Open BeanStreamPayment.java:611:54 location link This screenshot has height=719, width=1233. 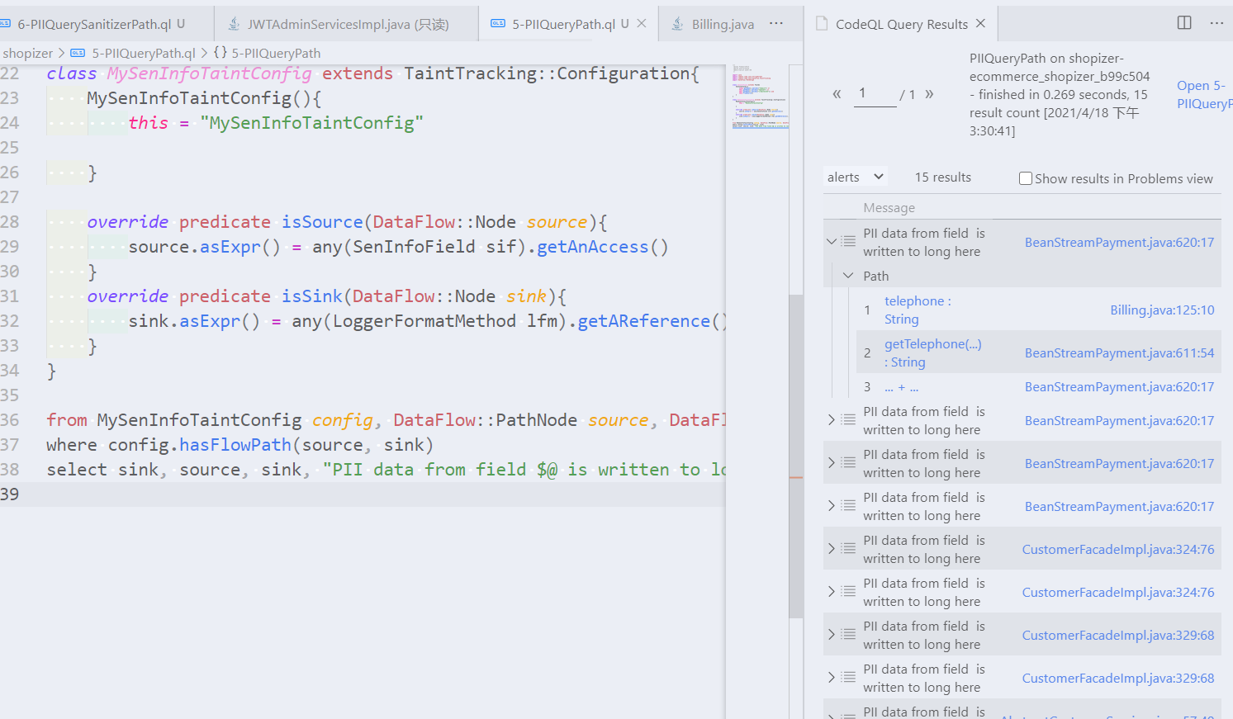(x=1119, y=353)
